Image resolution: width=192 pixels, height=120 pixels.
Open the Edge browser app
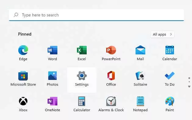pos(23,53)
